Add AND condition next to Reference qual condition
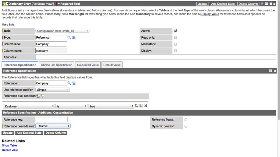The width and height of the screenshot is (280, 157). point(38,96)
